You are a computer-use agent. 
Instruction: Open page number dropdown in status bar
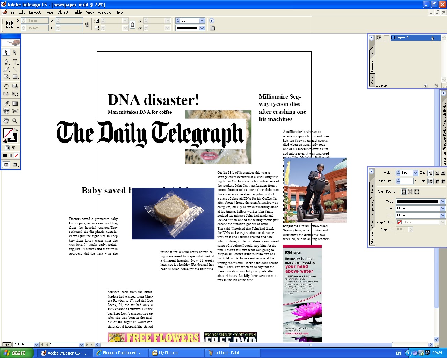click(x=81, y=345)
